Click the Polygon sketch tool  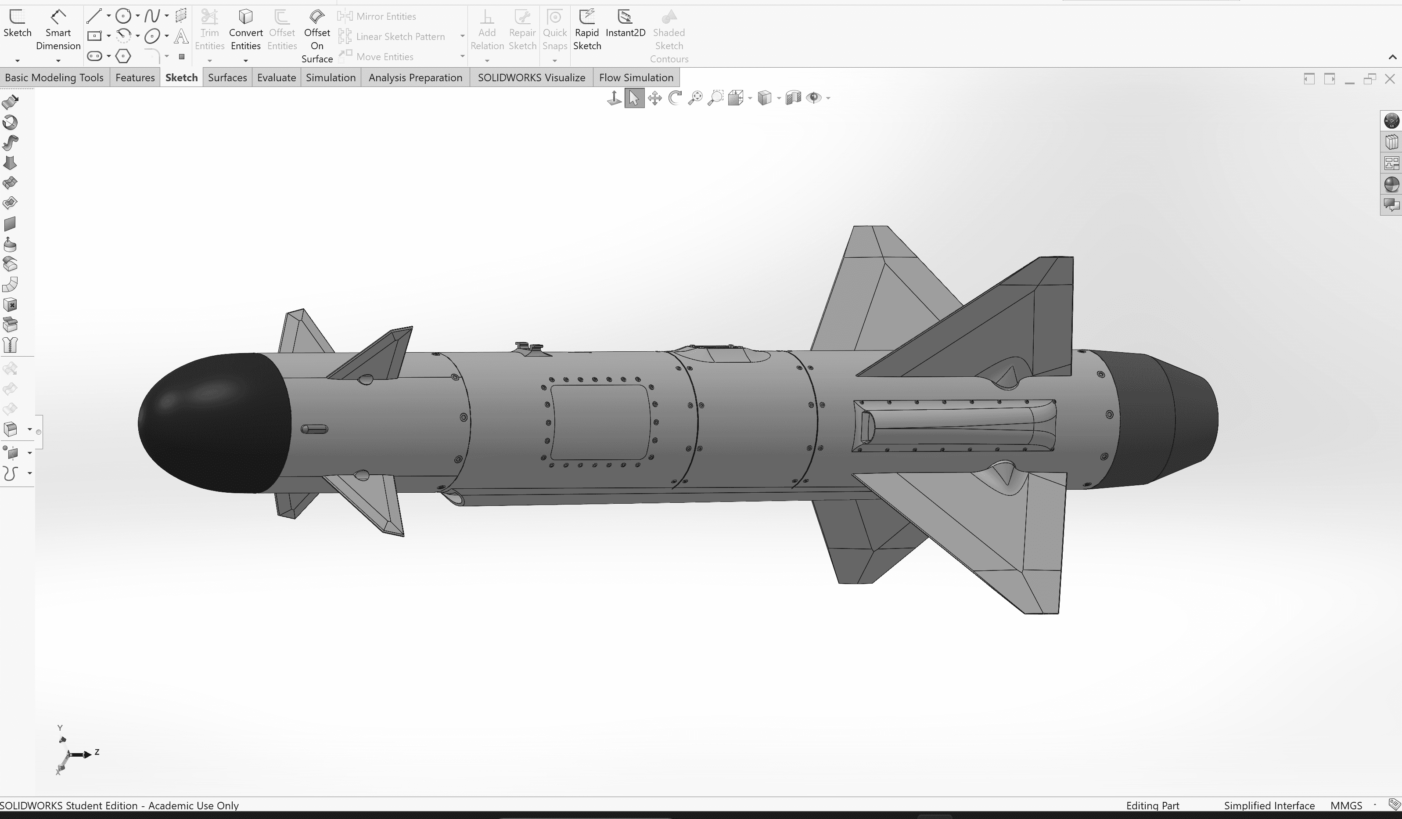coord(123,56)
